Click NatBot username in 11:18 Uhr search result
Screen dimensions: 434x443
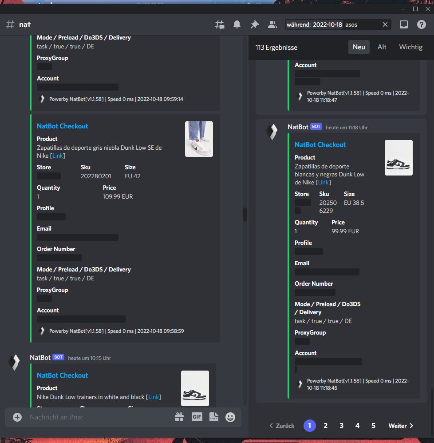pos(298,127)
